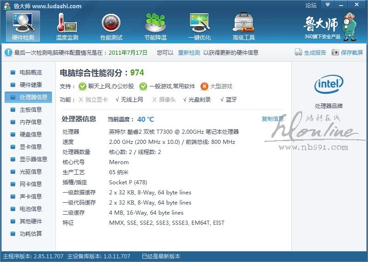The width and height of the screenshot is (368, 262).
Task: Open the 硬件检测 hardware detection tool
Action: pos(23,26)
